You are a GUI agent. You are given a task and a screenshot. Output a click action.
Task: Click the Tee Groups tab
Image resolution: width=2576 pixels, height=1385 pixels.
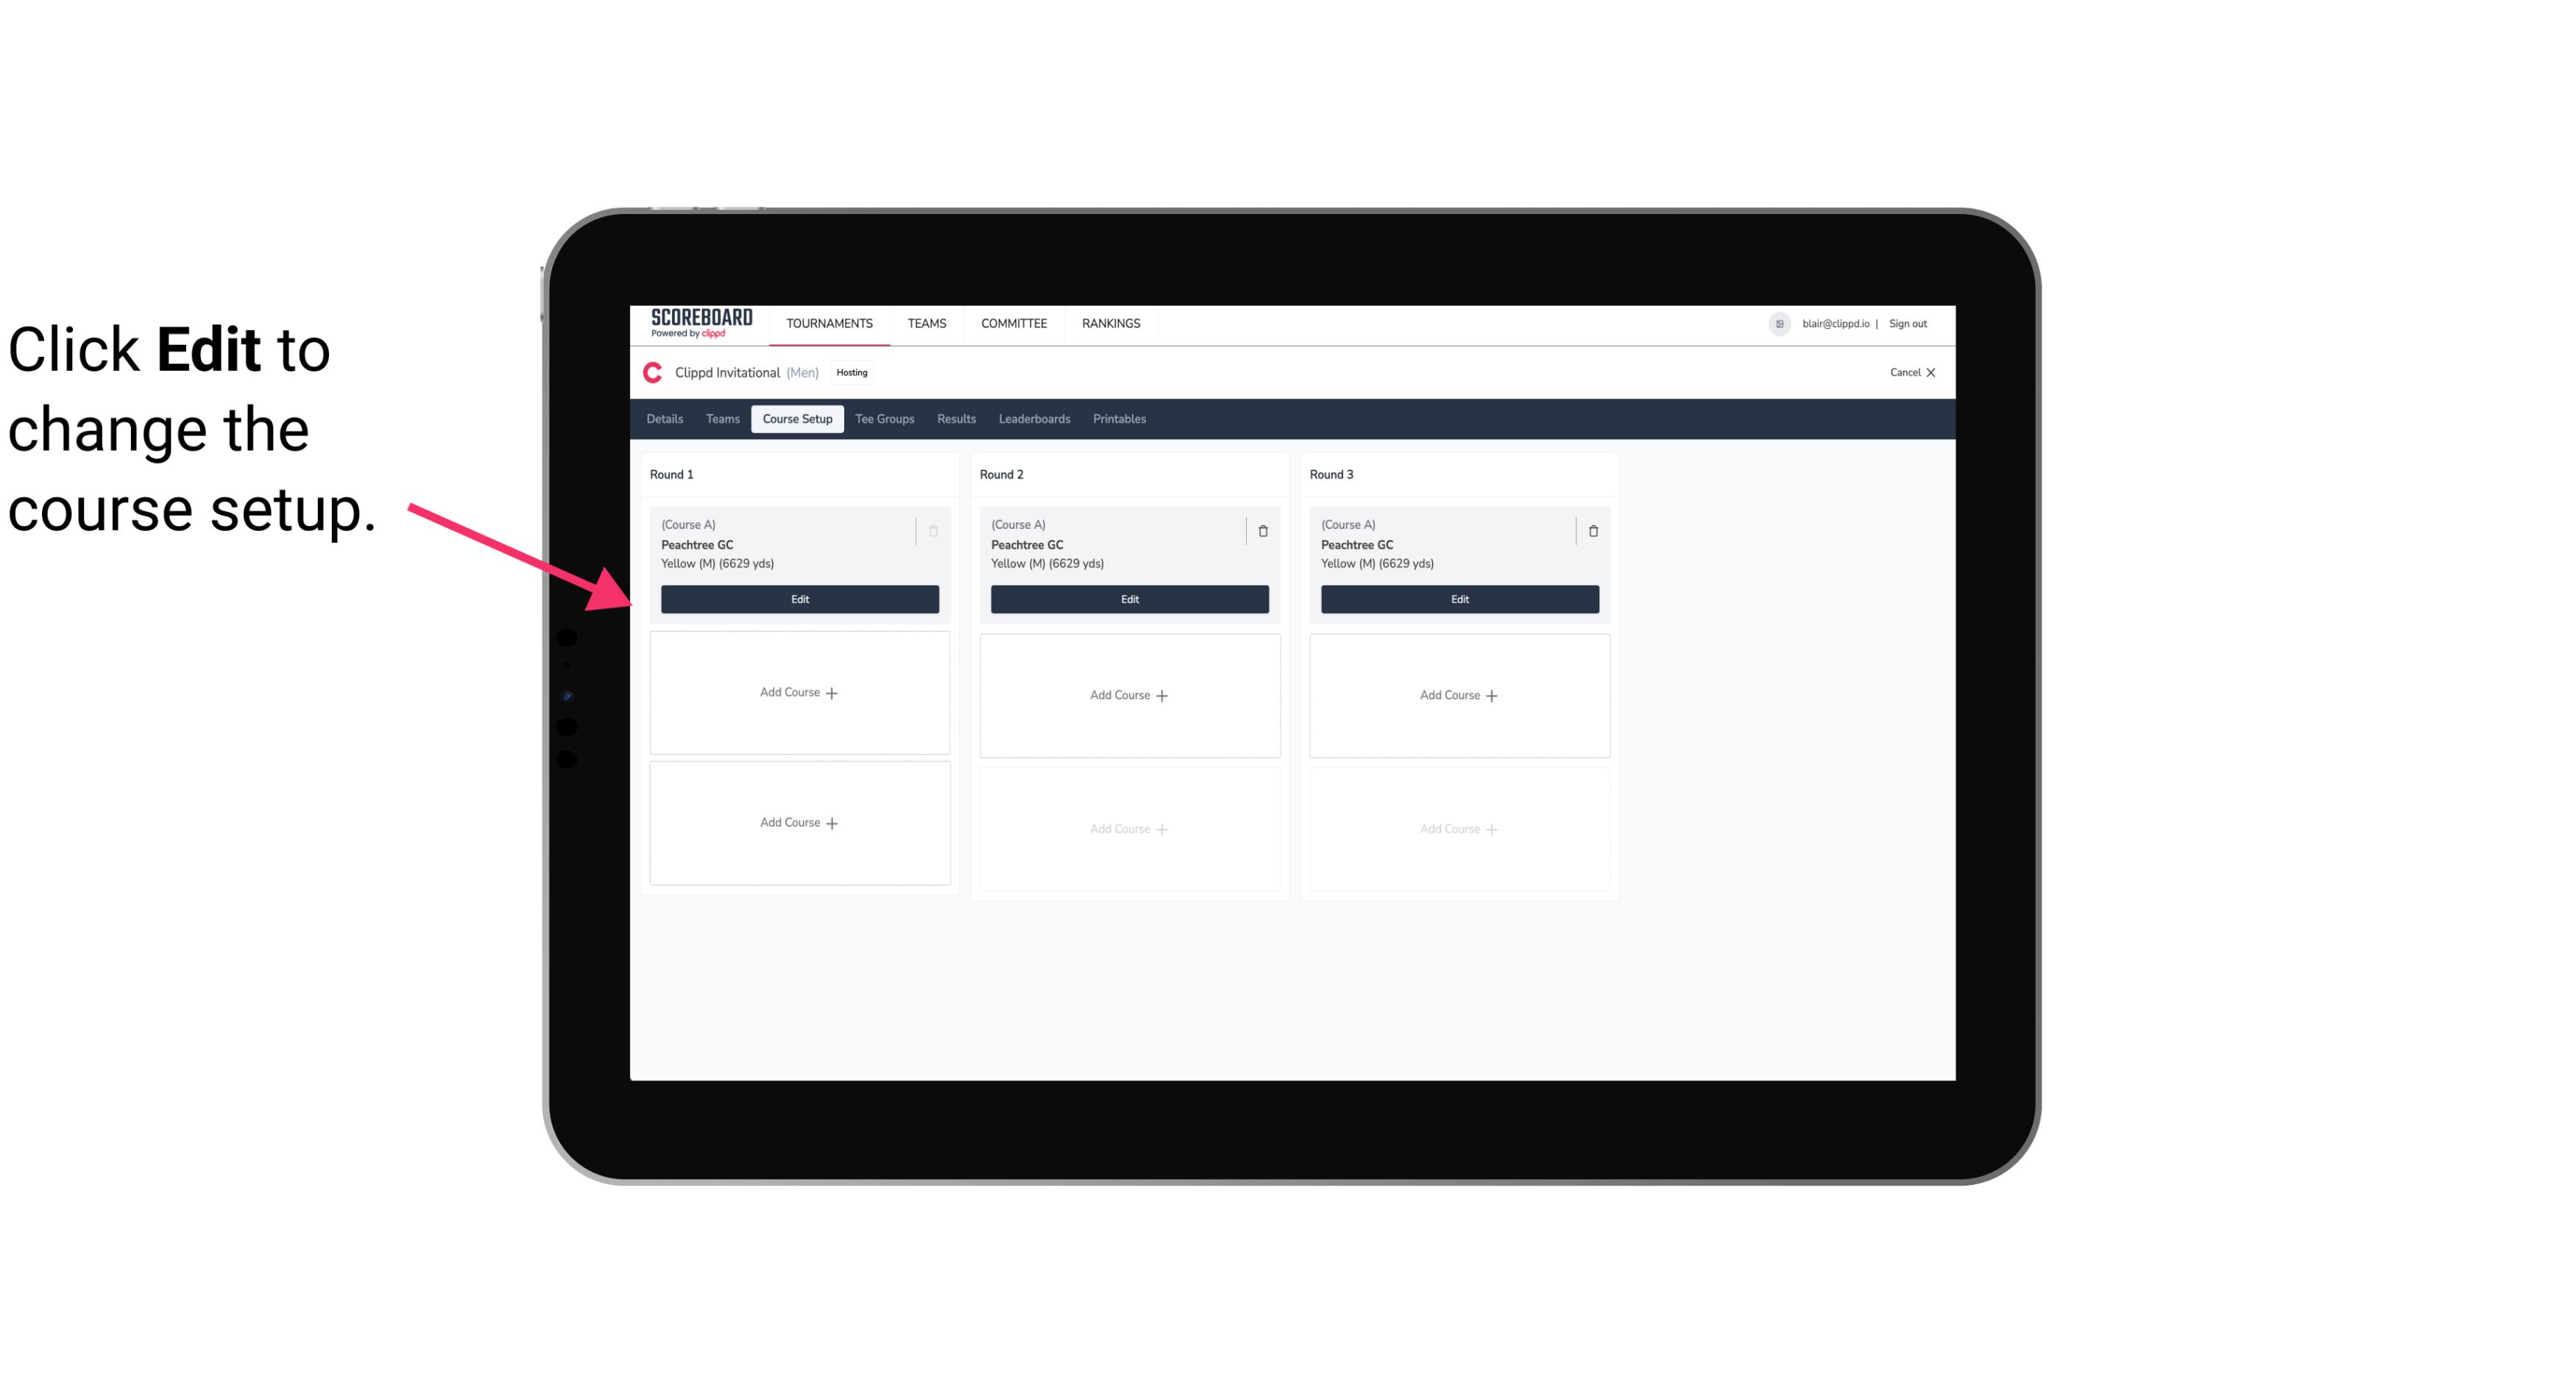[x=884, y=418]
